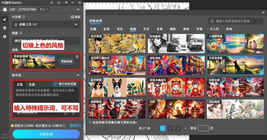Switch to the 未来 tab
This screenshot has width=267, height=140.
coord(160,29)
